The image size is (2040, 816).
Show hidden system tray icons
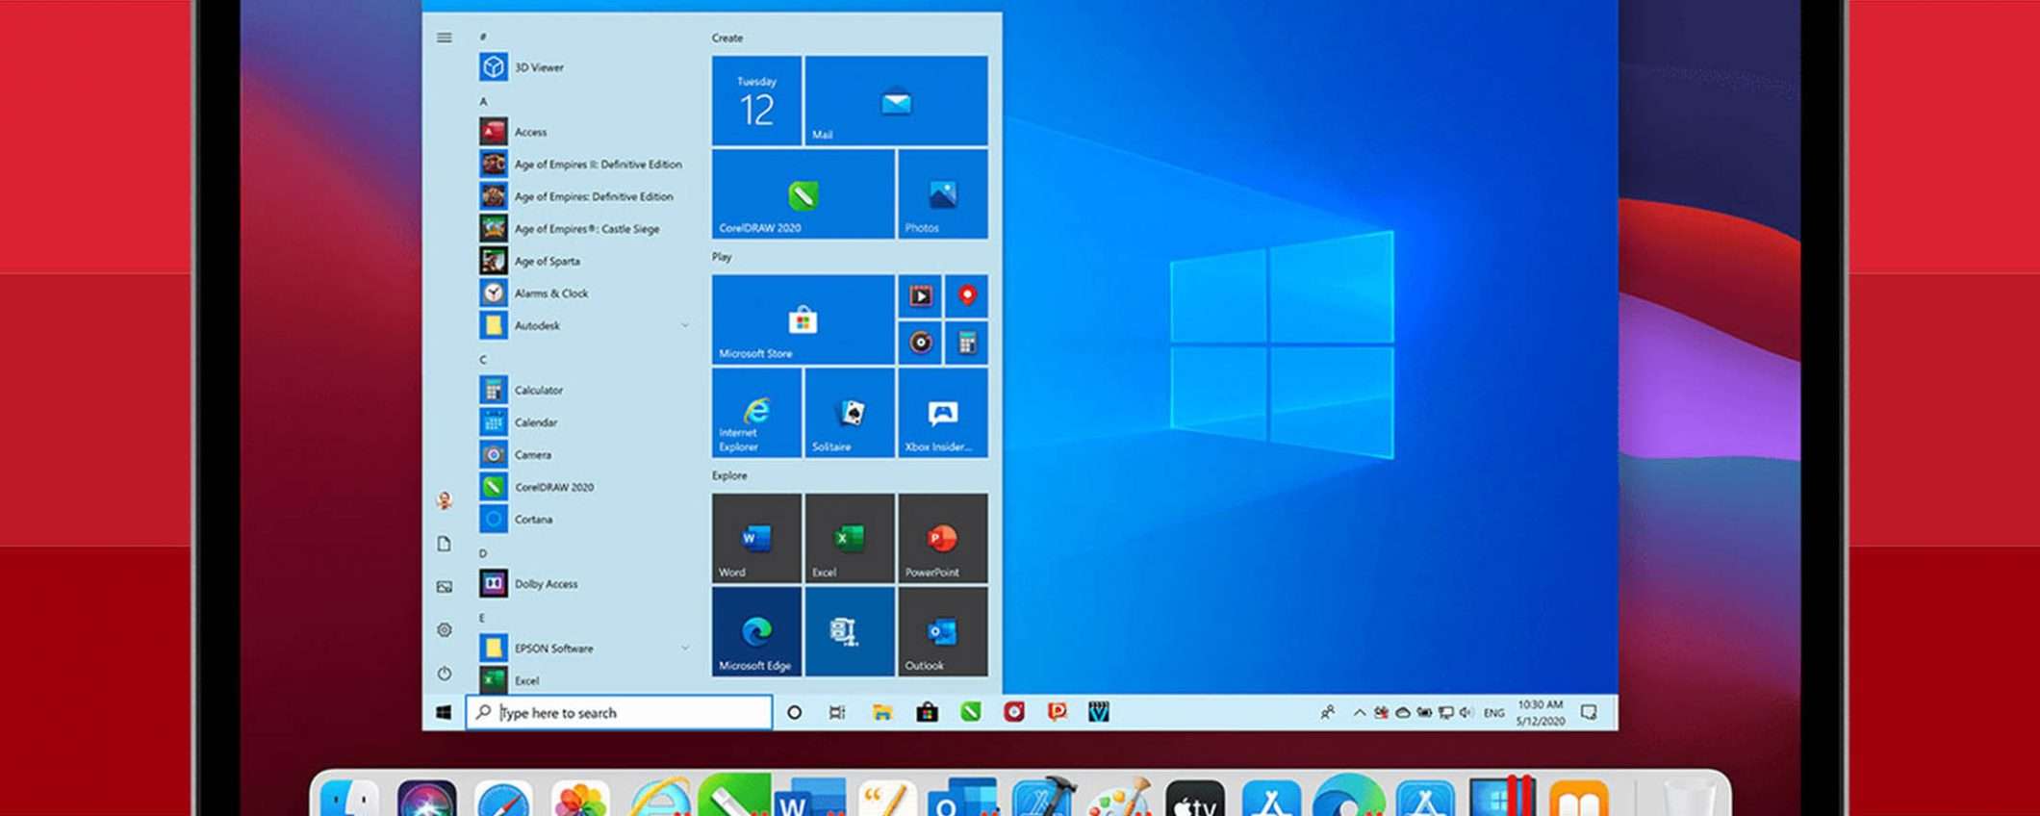click(1359, 713)
